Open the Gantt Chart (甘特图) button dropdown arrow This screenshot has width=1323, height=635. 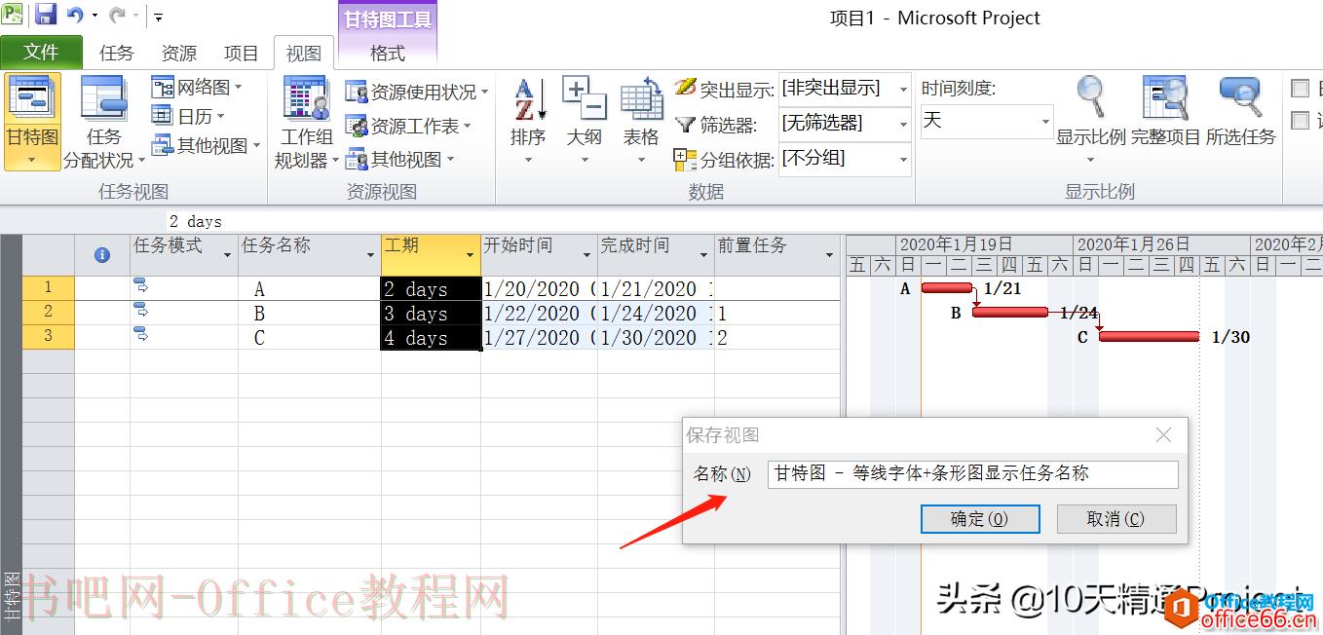click(x=32, y=159)
